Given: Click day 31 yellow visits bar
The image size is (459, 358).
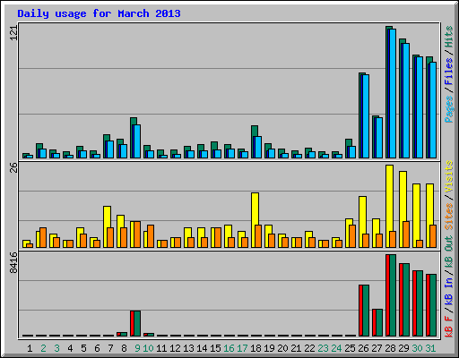Looking at the screenshot, I should (x=429, y=216).
